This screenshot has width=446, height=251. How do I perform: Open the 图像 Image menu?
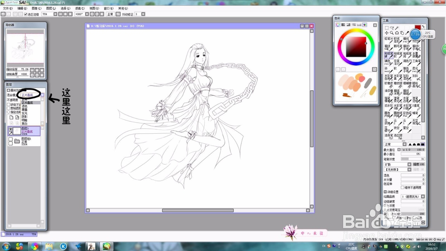(x=37, y=8)
